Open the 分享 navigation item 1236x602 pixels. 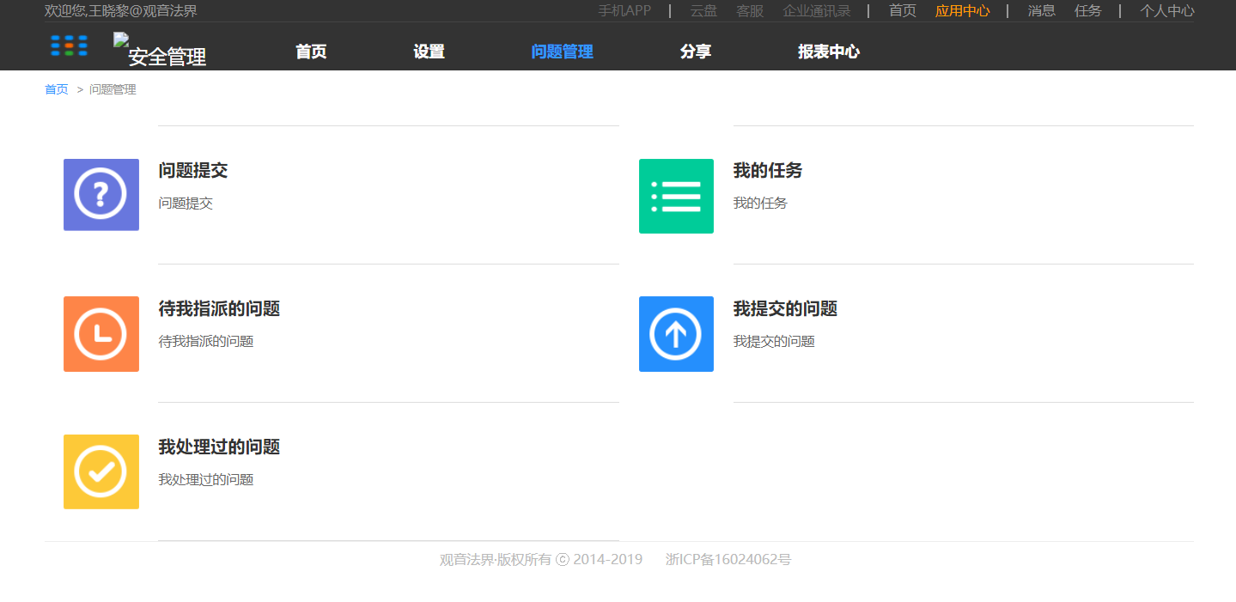pos(696,52)
